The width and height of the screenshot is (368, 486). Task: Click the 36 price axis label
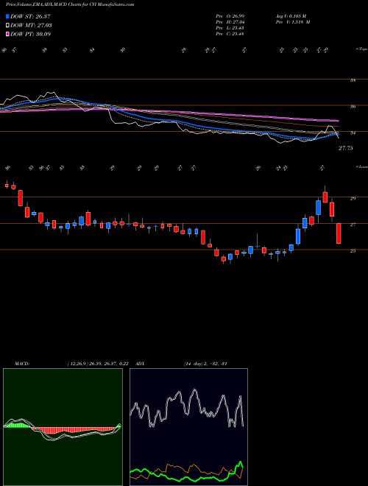(x=353, y=107)
